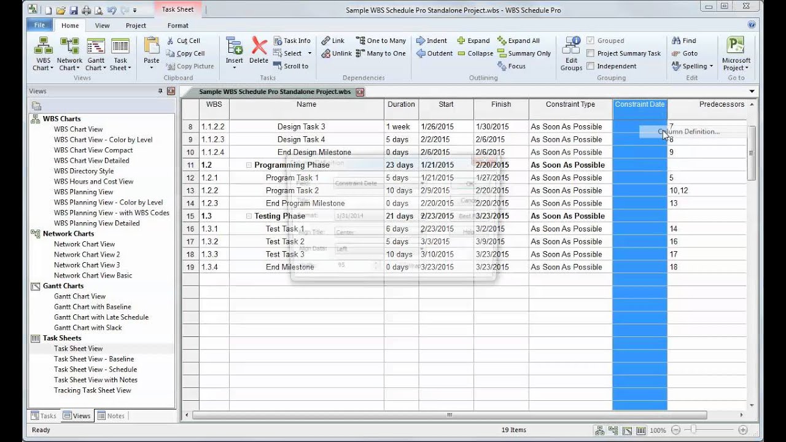Open WBS Chart View Compact
786x442 pixels.
click(93, 150)
